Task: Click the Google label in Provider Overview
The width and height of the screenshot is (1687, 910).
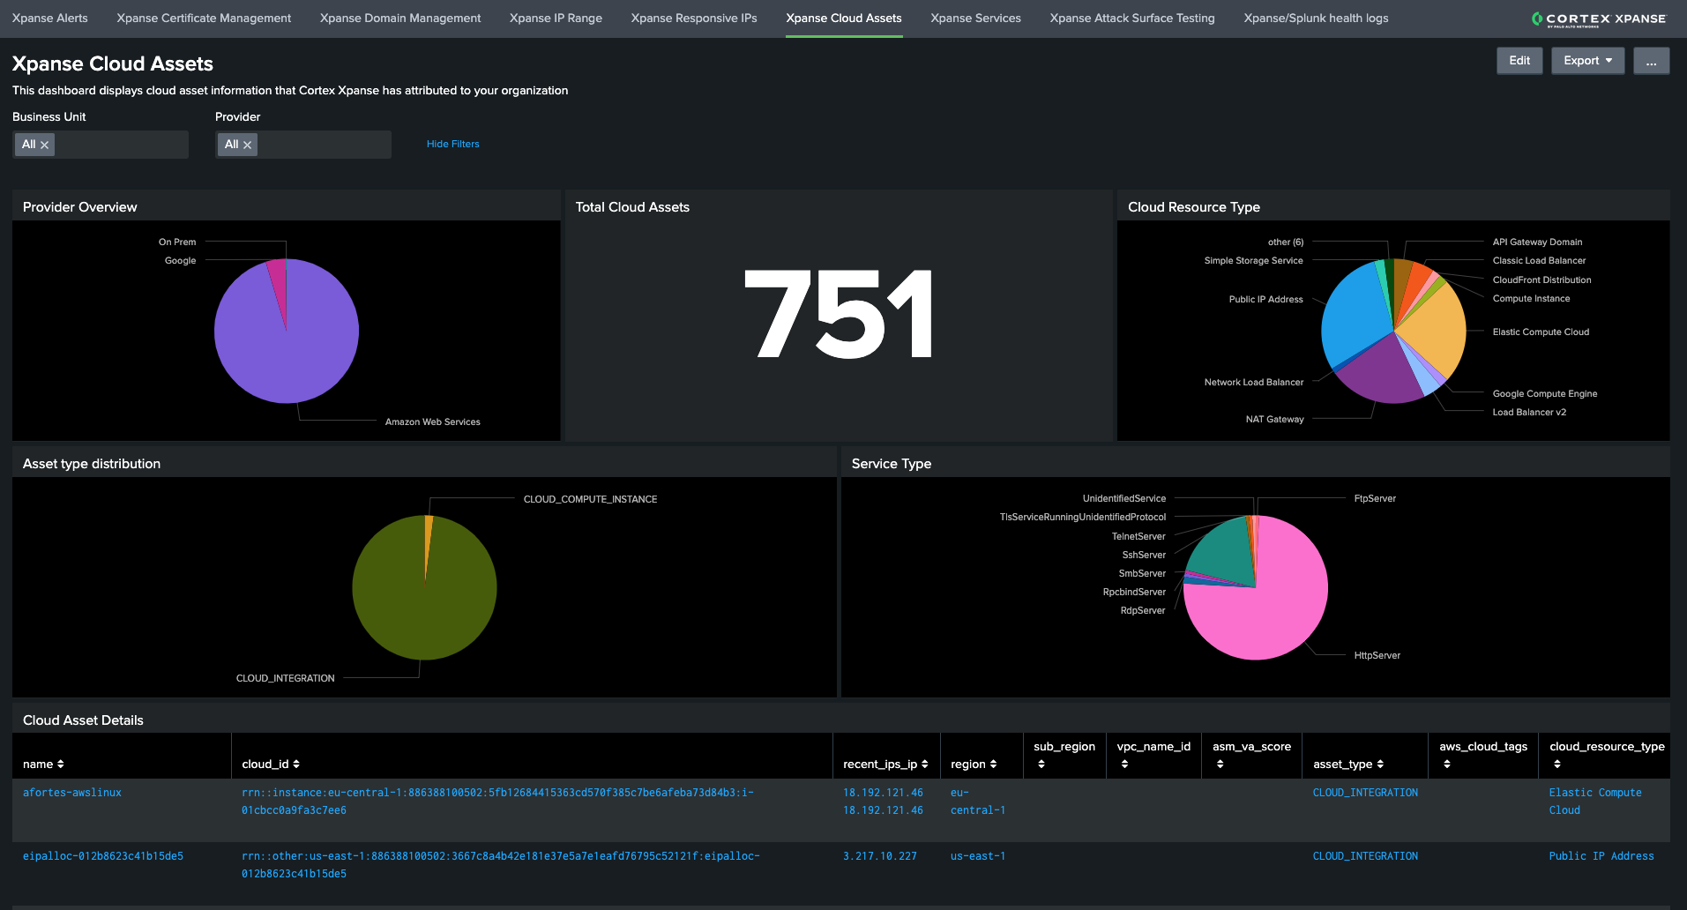Action: click(180, 260)
